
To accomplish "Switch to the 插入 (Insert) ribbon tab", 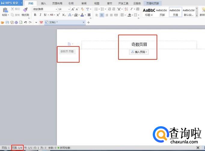I will pos(44,3).
